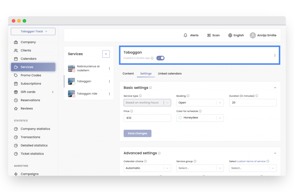Image resolution: width=294 pixels, height=192 pixels.
Task: Open Promo Codes tag icon in sidebar
Action: [16, 75]
